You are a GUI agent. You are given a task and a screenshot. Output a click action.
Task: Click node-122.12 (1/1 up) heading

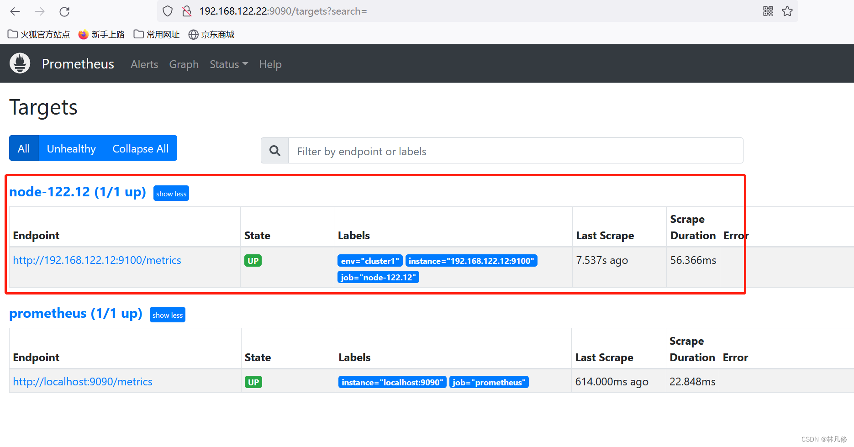pos(78,192)
